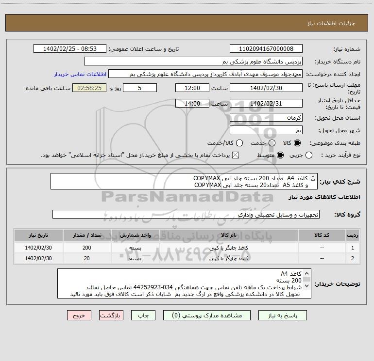Click 'اطلاعات کالاهای مورد نیاز' section heading
The width and height of the screenshot is (374, 361).
coord(324,197)
